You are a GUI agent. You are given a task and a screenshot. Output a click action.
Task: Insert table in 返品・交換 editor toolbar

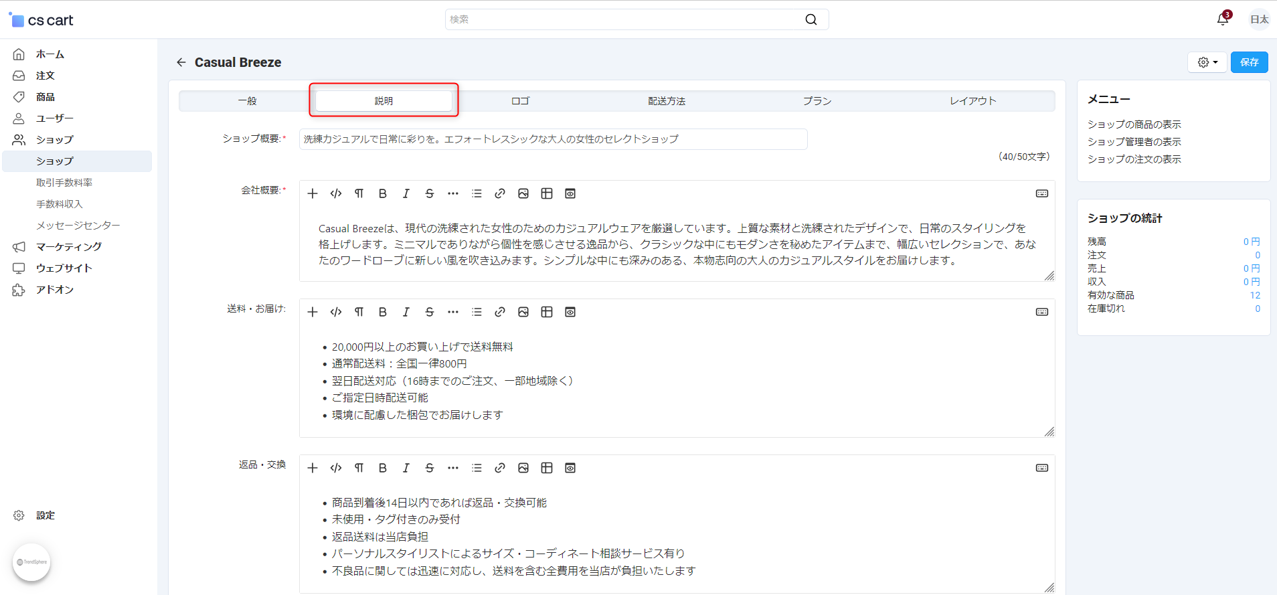pos(546,468)
